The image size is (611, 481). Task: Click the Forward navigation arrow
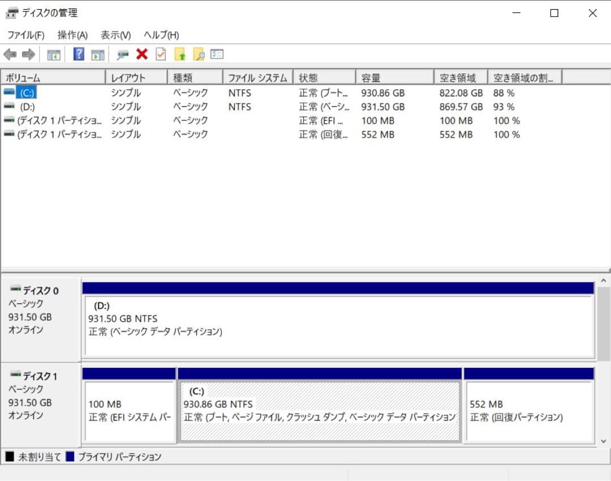[25, 54]
